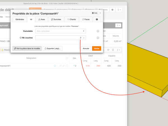This screenshot has width=168, height=126.
Task: Select the Chants tab
Action: point(72,20)
